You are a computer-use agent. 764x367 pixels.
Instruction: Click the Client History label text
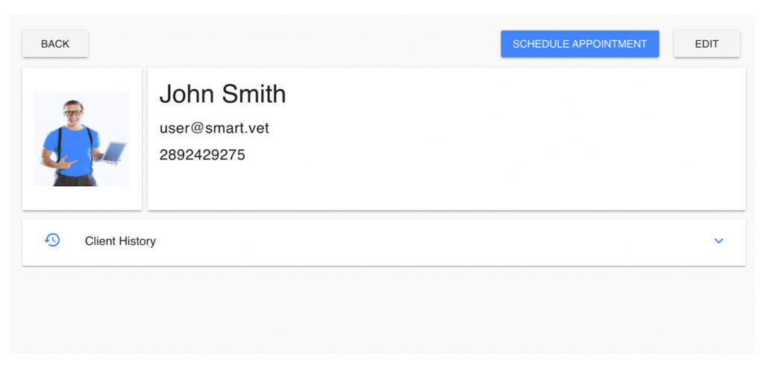[120, 241]
